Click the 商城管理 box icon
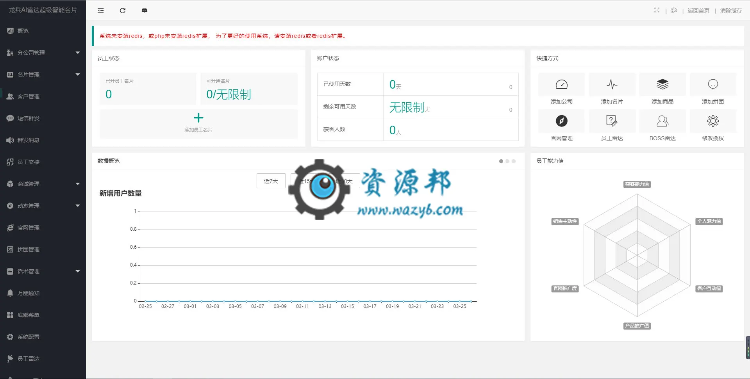Screen dimensions: 750x379 pyautogui.click(x=10, y=184)
